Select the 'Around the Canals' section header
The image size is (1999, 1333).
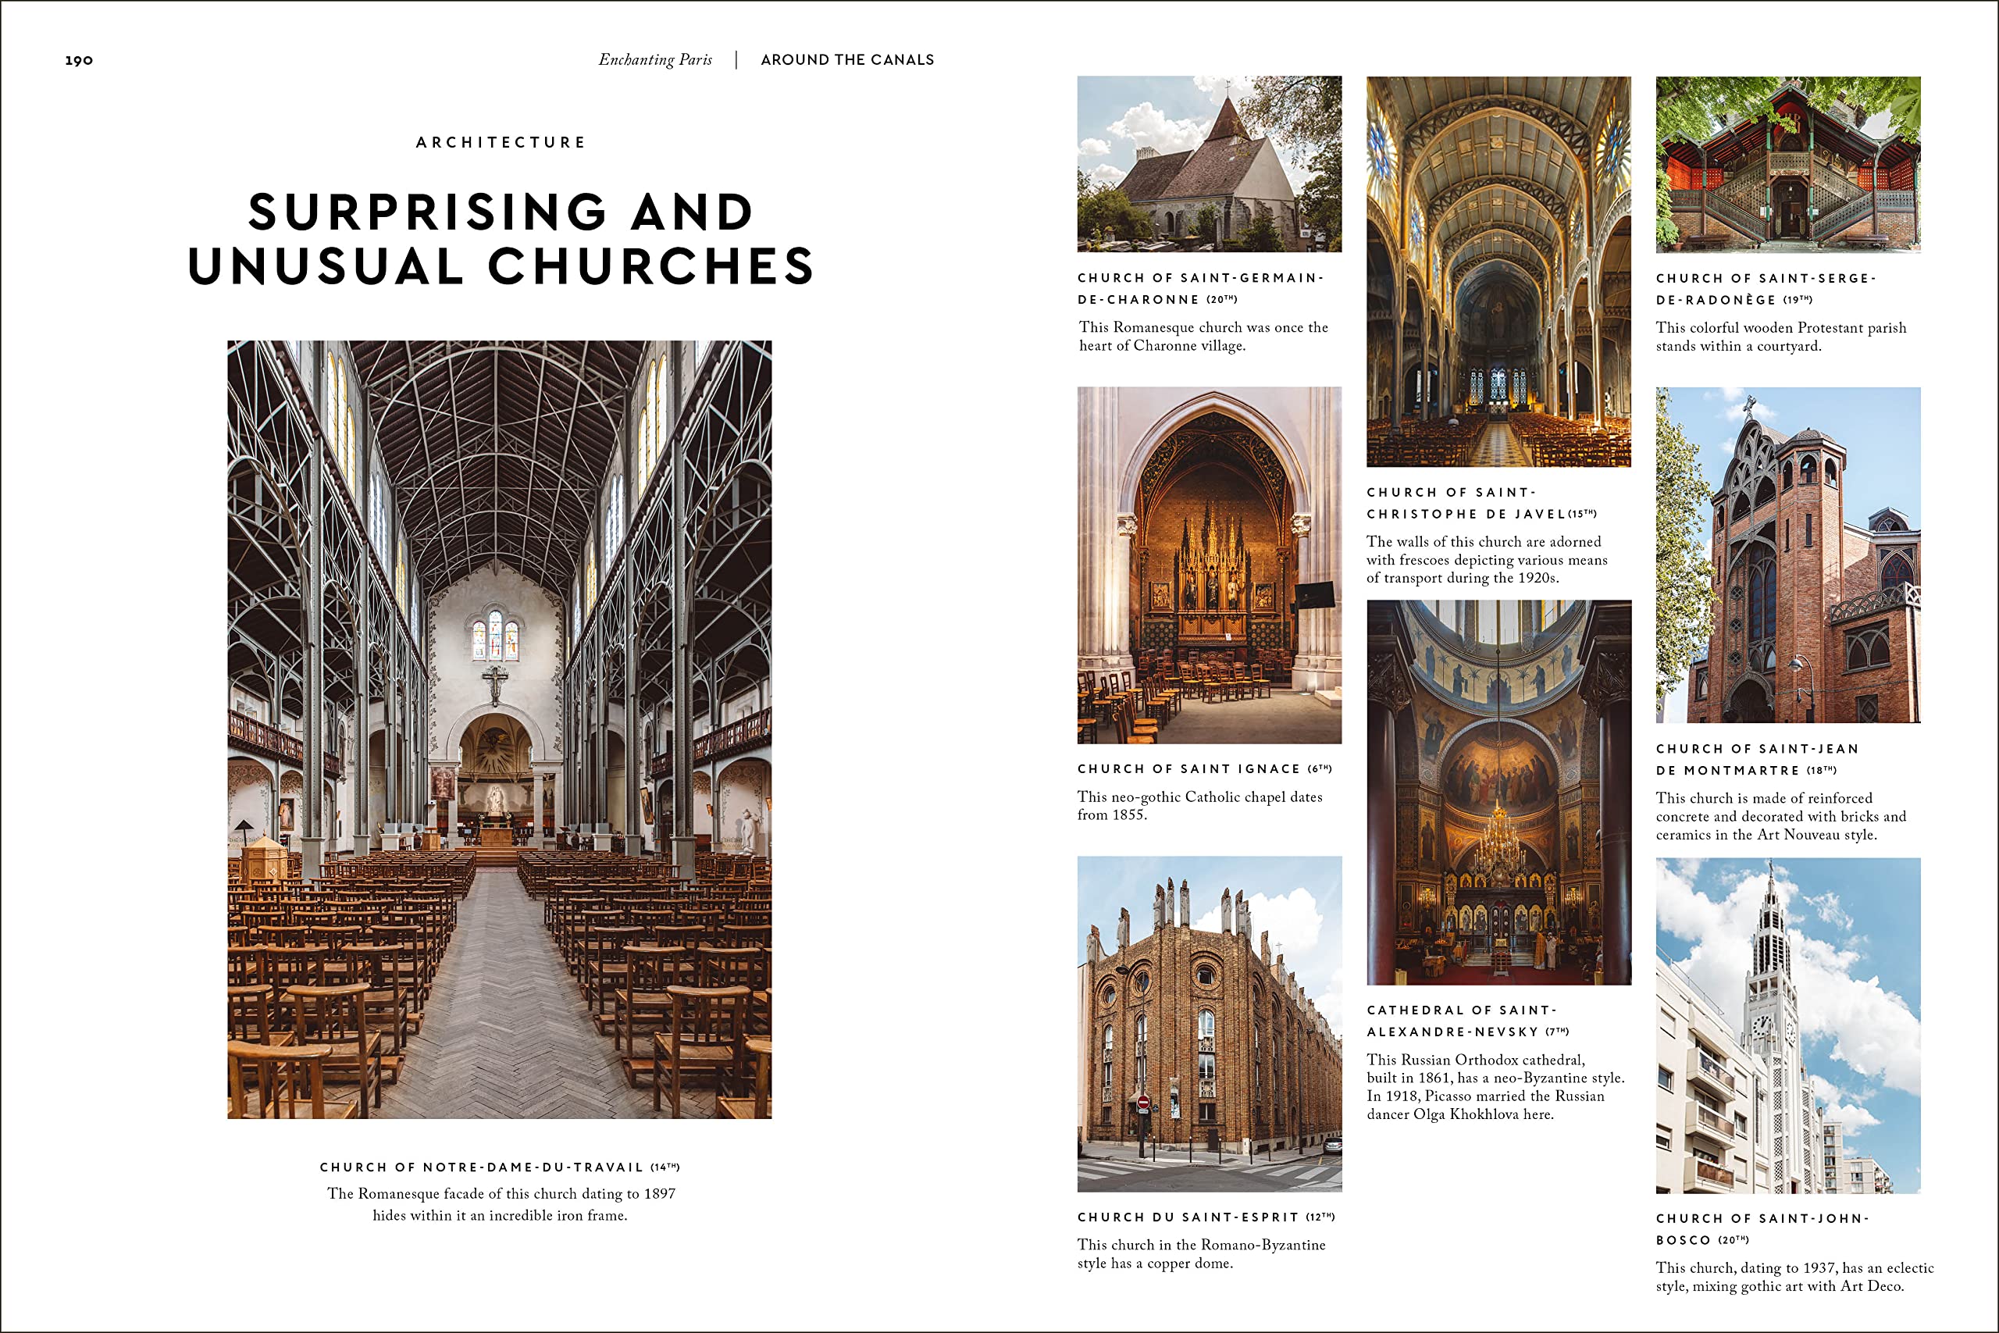(x=846, y=59)
